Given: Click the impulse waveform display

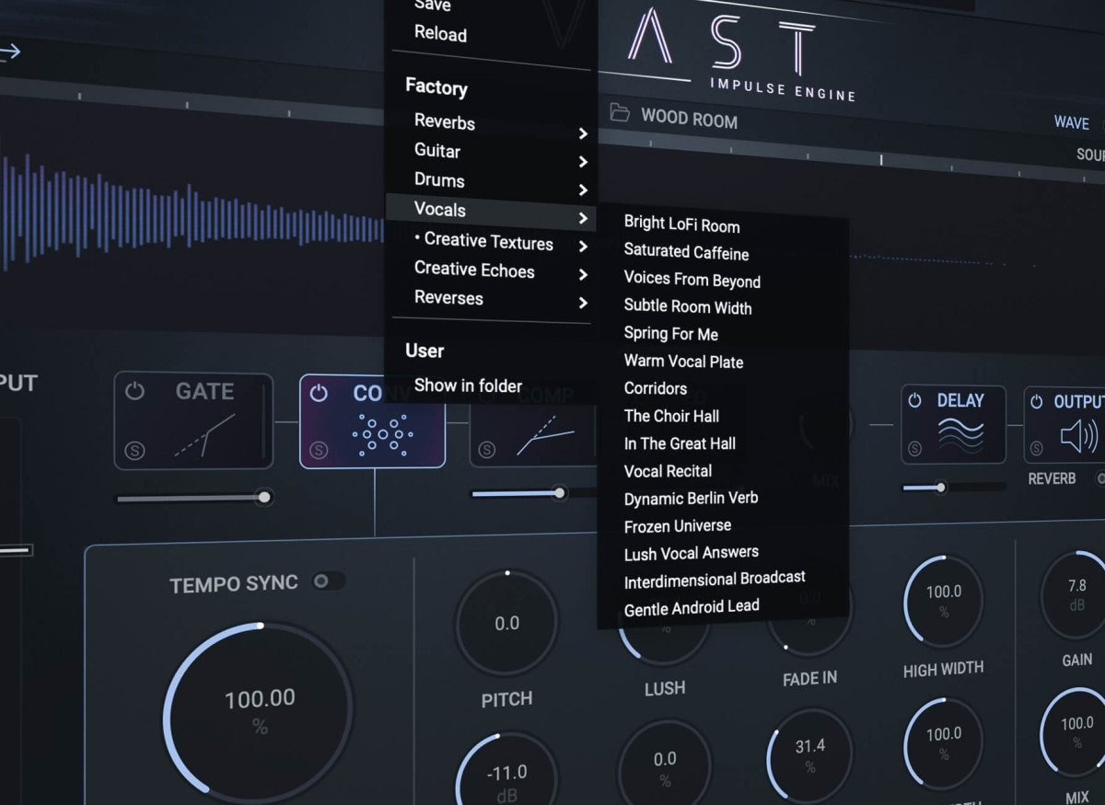Looking at the screenshot, I should click(192, 213).
